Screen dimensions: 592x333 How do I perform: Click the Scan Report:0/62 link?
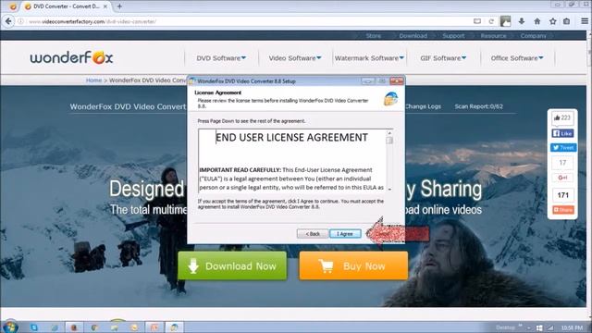(478, 106)
